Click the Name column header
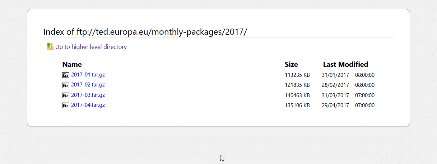The image size is (437, 164). (72, 65)
